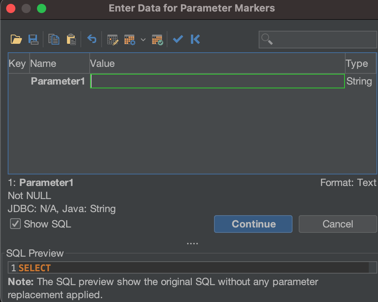The width and height of the screenshot is (378, 302).
Task: Click the Value field for Parameter1
Action: click(x=217, y=81)
